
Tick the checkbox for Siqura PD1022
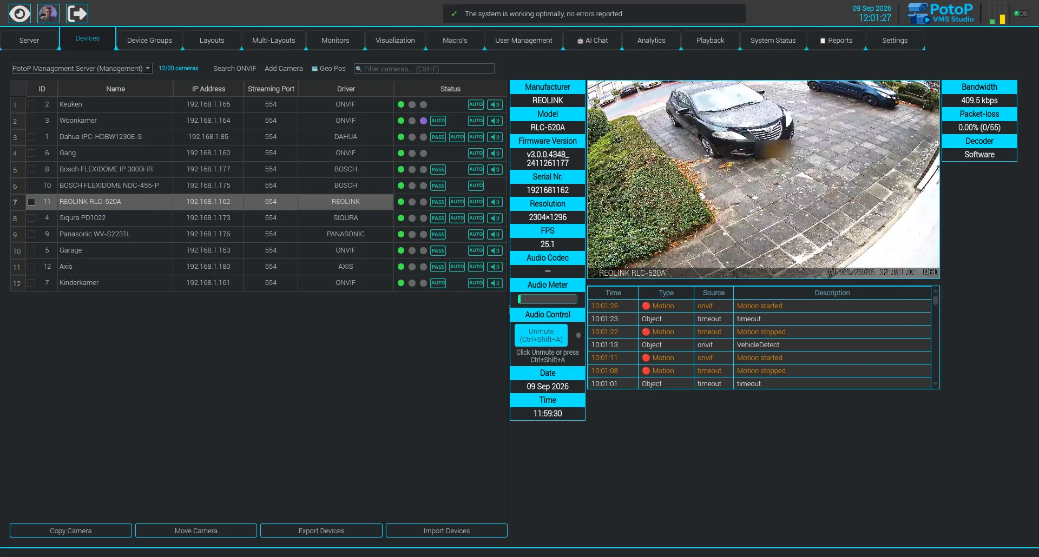pos(31,218)
